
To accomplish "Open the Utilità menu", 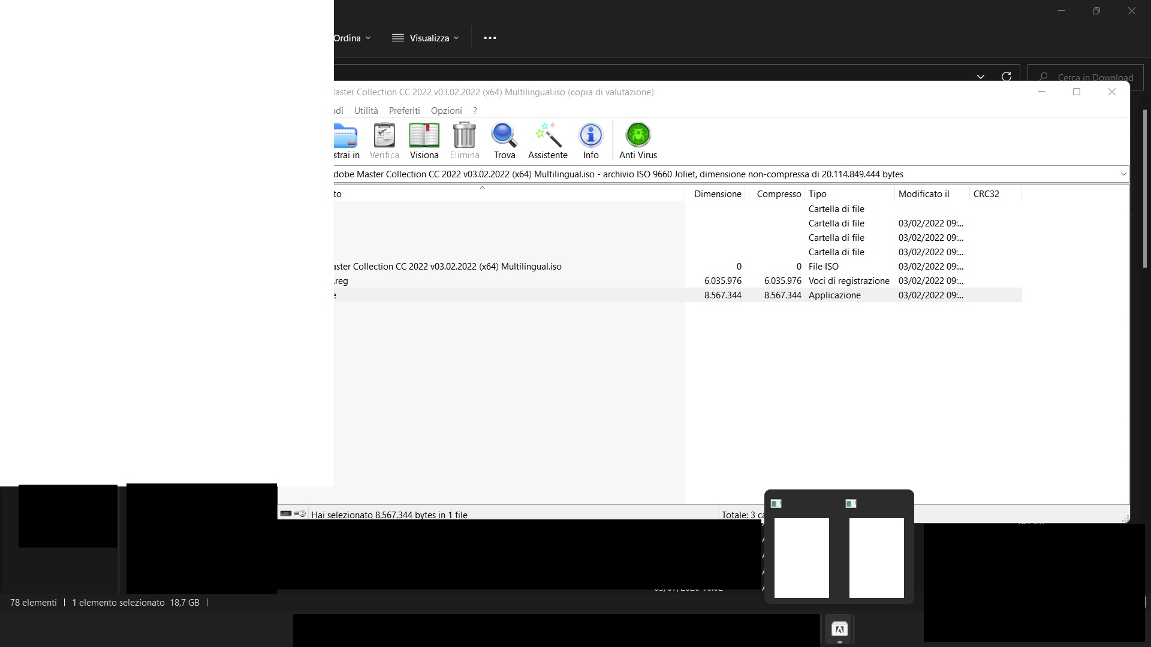I will pos(366,111).
